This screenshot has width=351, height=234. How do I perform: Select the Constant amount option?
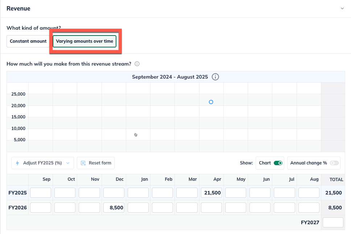pos(28,41)
